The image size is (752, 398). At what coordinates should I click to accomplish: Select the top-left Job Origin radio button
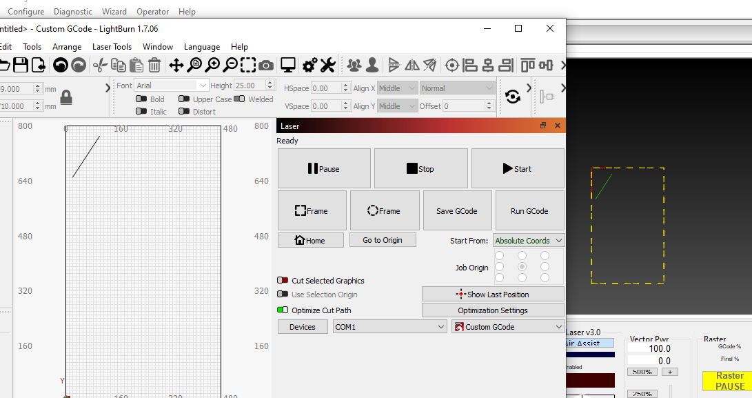(499, 255)
